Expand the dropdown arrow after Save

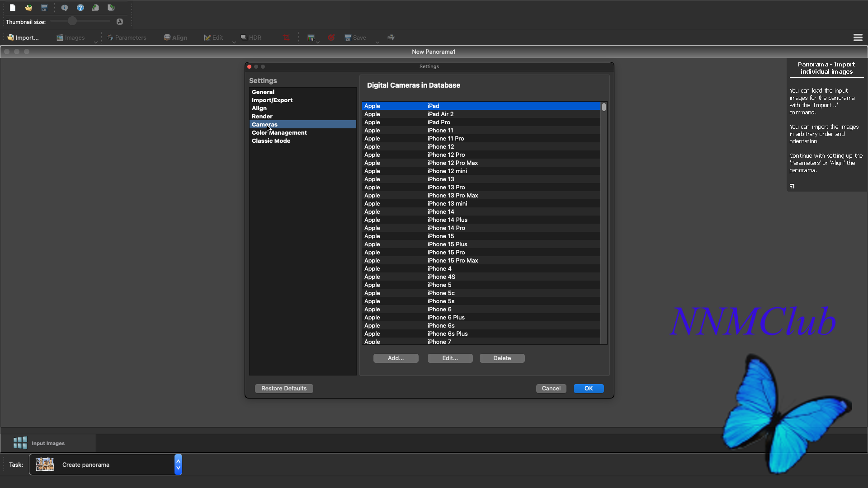tap(377, 42)
